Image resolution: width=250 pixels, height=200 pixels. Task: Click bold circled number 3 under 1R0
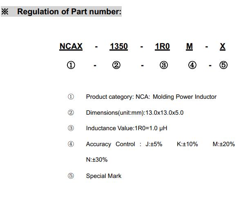(164, 65)
